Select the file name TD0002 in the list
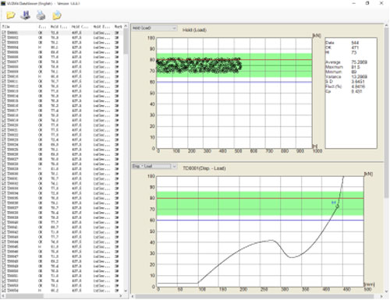Image resolution: width=390 pixels, height=300 pixels. pyautogui.click(x=12, y=37)
